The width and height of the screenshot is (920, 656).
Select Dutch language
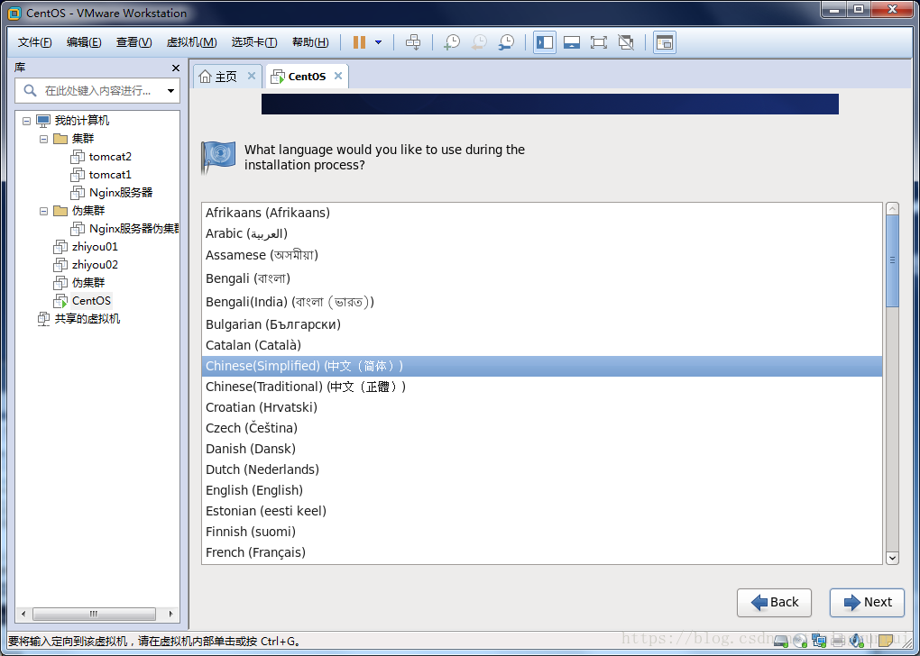(x=541, y=469)
